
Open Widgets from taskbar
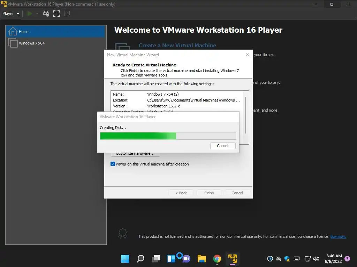pos(171,259)
